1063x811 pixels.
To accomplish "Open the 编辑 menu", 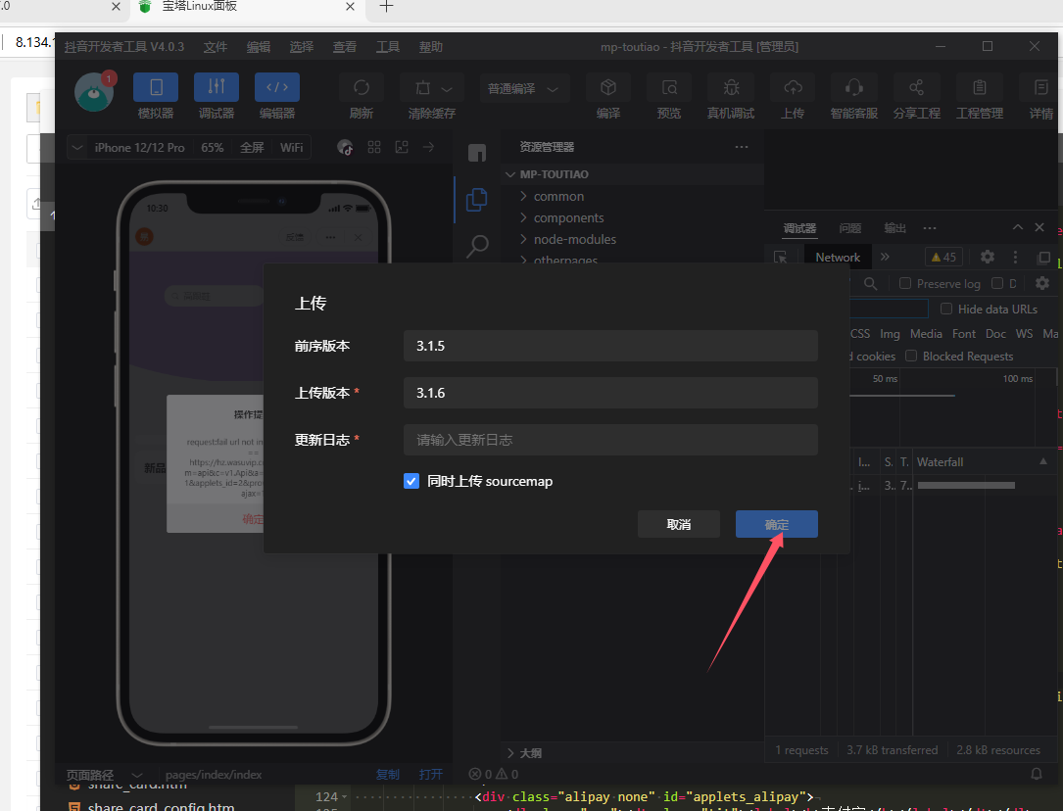I will tap(259, 47).
